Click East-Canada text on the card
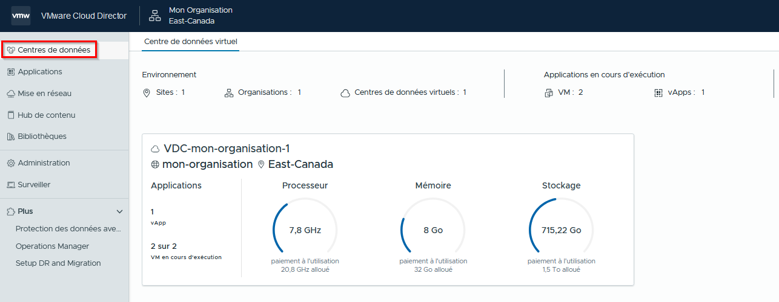Image resolution: width=779 pixels, height=302 pixels. (x=300, y=164)
